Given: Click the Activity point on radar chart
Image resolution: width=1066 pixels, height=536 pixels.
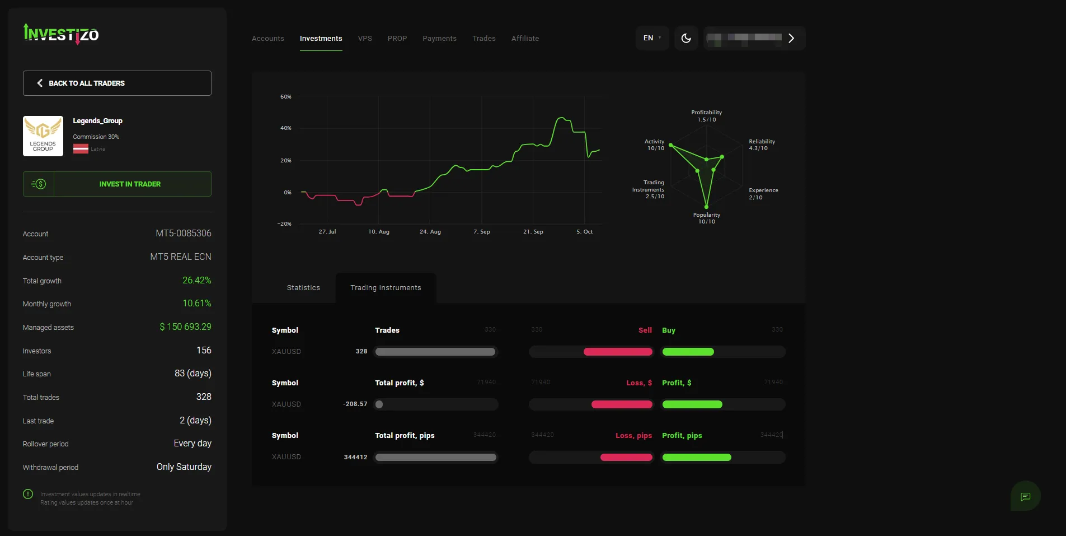Looking at the screenshot, I should coord(671,146).
